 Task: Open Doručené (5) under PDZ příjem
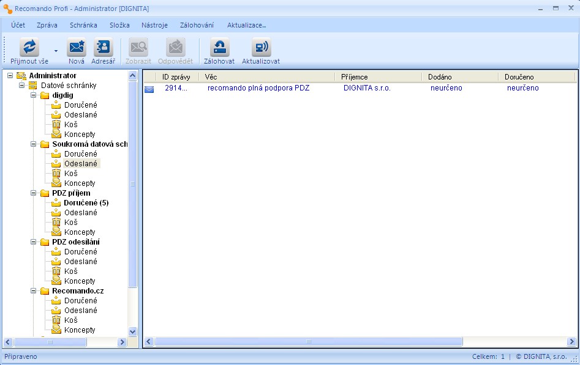tap(86, 203)
